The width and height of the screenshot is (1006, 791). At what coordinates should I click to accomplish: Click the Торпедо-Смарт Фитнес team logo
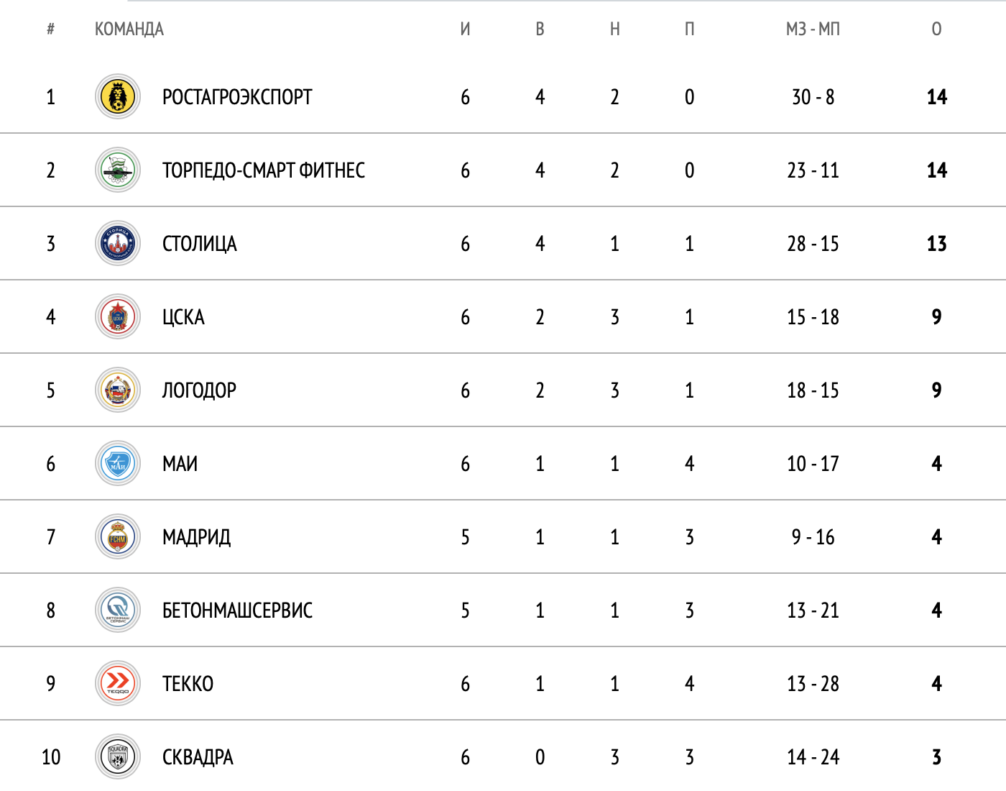click(x=118, y=170)
